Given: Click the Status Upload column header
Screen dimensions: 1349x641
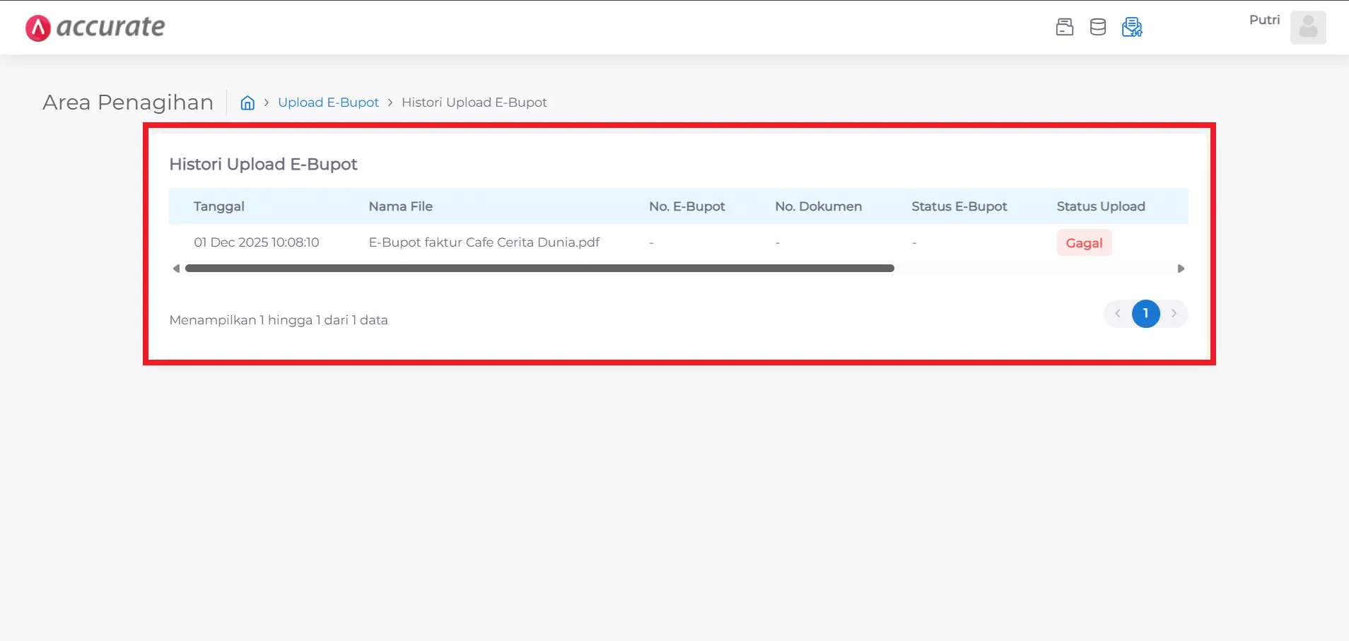Looking at the screenshot, I should pyautogui.click(x=1100, y=206).
